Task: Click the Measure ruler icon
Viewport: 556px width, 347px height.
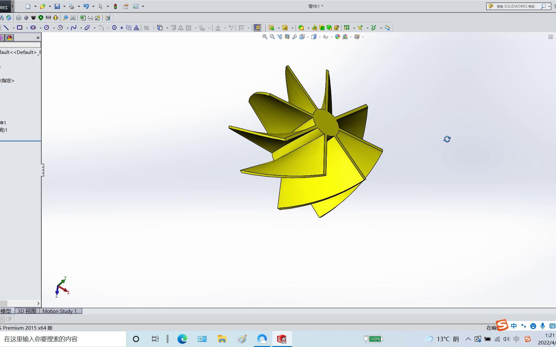Action: (x=387, y=28)
